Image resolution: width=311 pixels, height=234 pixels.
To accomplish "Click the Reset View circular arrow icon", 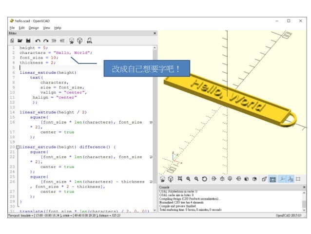I will coord(205,179).
